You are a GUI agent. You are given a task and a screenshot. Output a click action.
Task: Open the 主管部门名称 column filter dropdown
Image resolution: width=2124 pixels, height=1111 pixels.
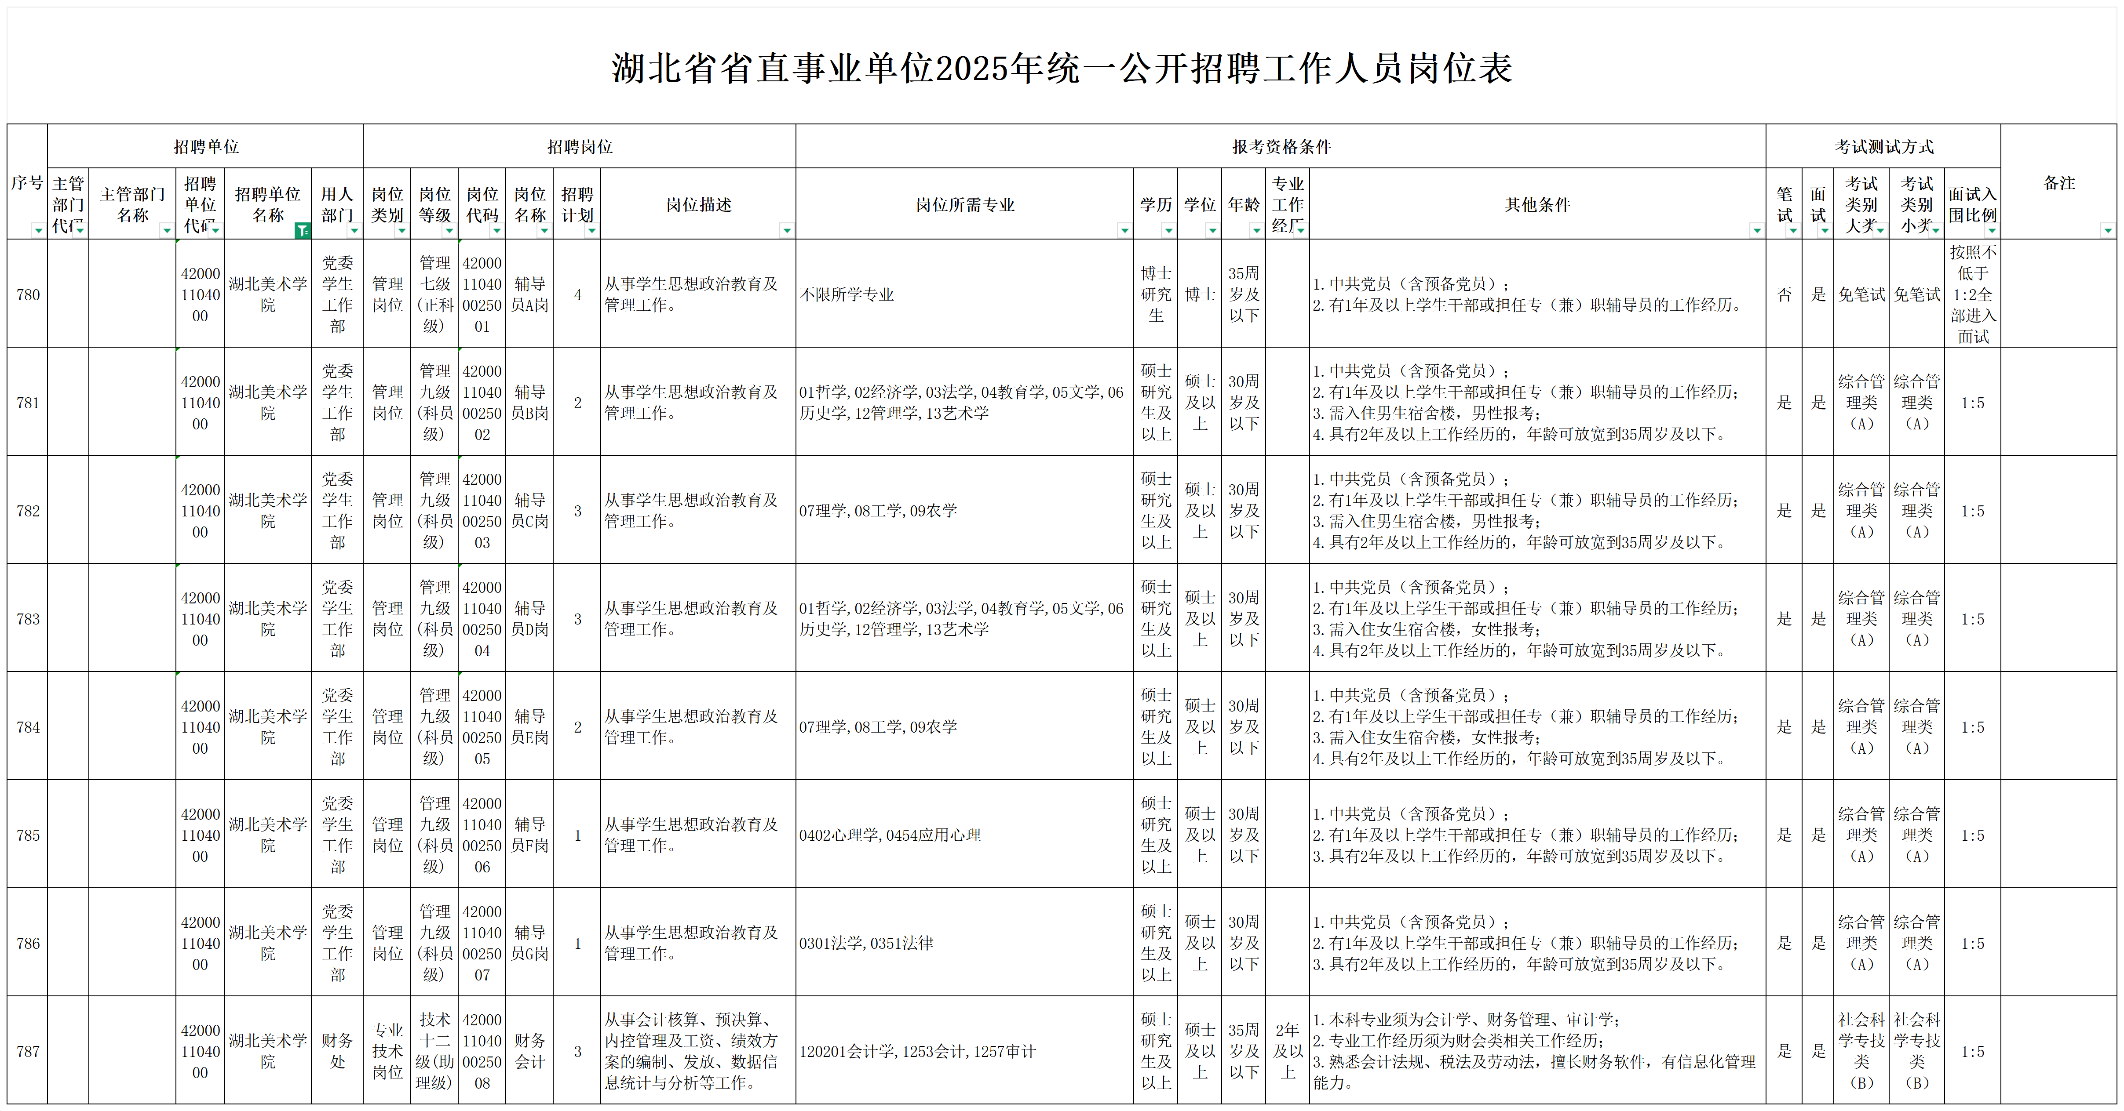[167, 231]
